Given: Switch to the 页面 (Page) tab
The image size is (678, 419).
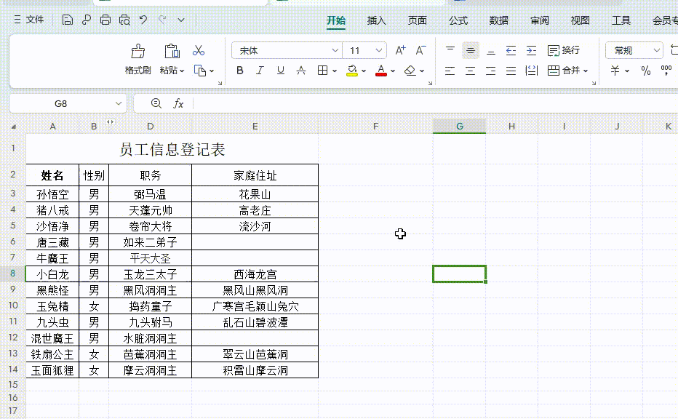Looking at the screenshot, I should (x=418, y=20).
